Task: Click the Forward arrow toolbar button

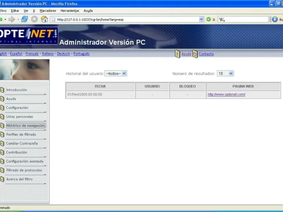Action: click(12, 19)
